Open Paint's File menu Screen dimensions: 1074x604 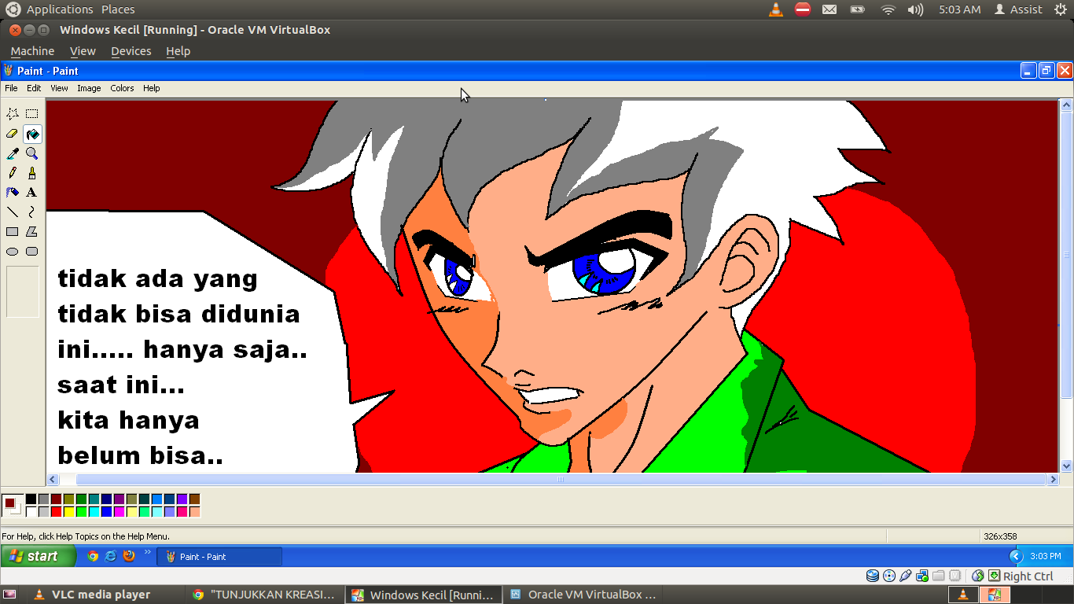click(11, 88)
